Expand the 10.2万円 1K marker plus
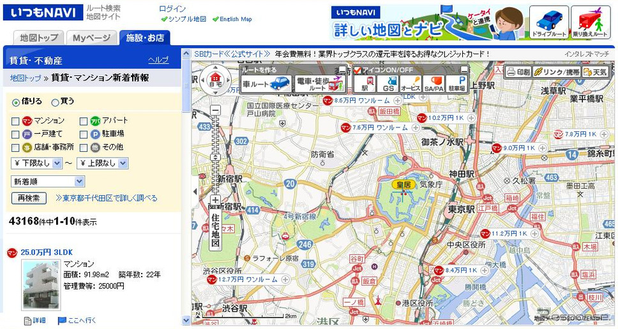The height and width of the screenshot is (329, 618). (471, 118)
